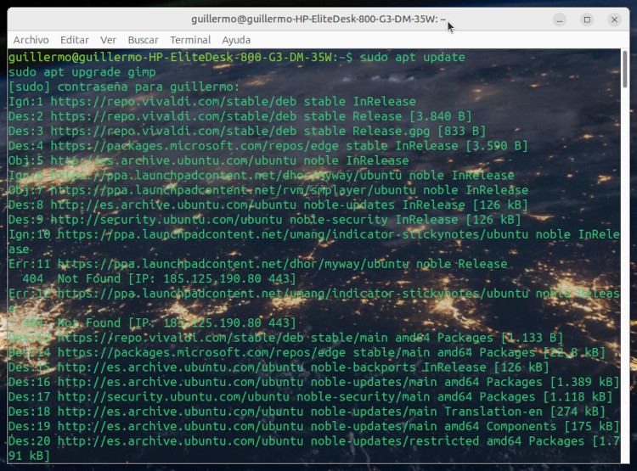Click the Err:11 dhor/myway Release line
Image resolution: width=637 pixels, height=471 pixels.
pyautogui.click(x=258, y=264)
